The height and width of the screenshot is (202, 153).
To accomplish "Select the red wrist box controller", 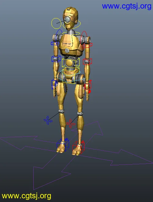I will (88, 86).
